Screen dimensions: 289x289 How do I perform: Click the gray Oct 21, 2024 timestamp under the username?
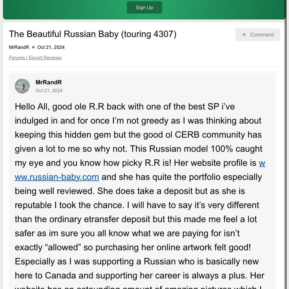pos(49,91)
